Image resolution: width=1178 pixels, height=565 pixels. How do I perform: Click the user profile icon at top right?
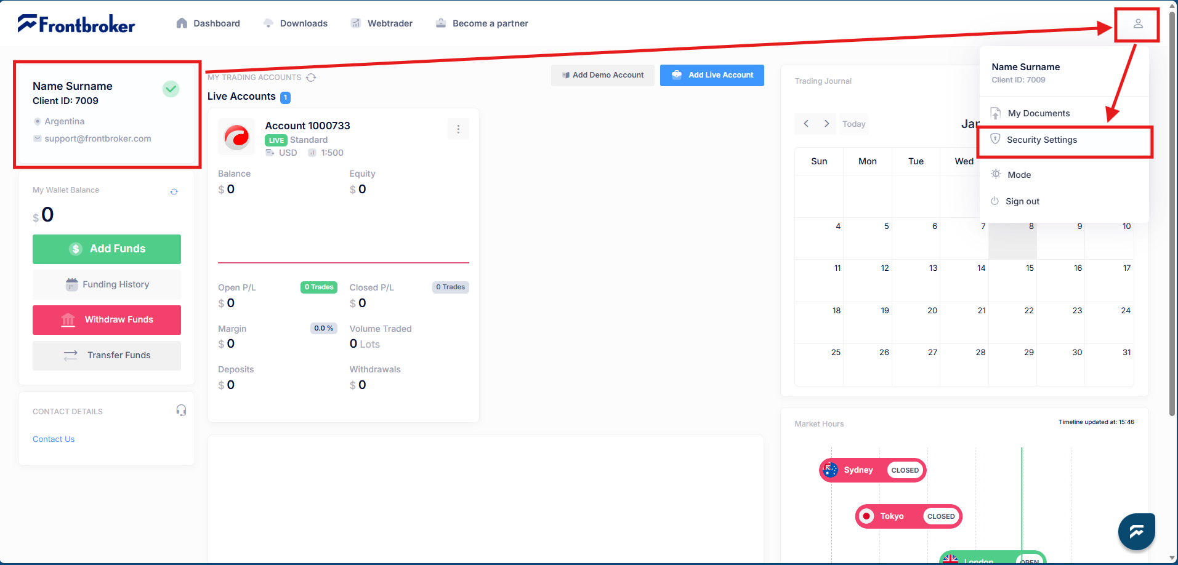point(1137,23)
